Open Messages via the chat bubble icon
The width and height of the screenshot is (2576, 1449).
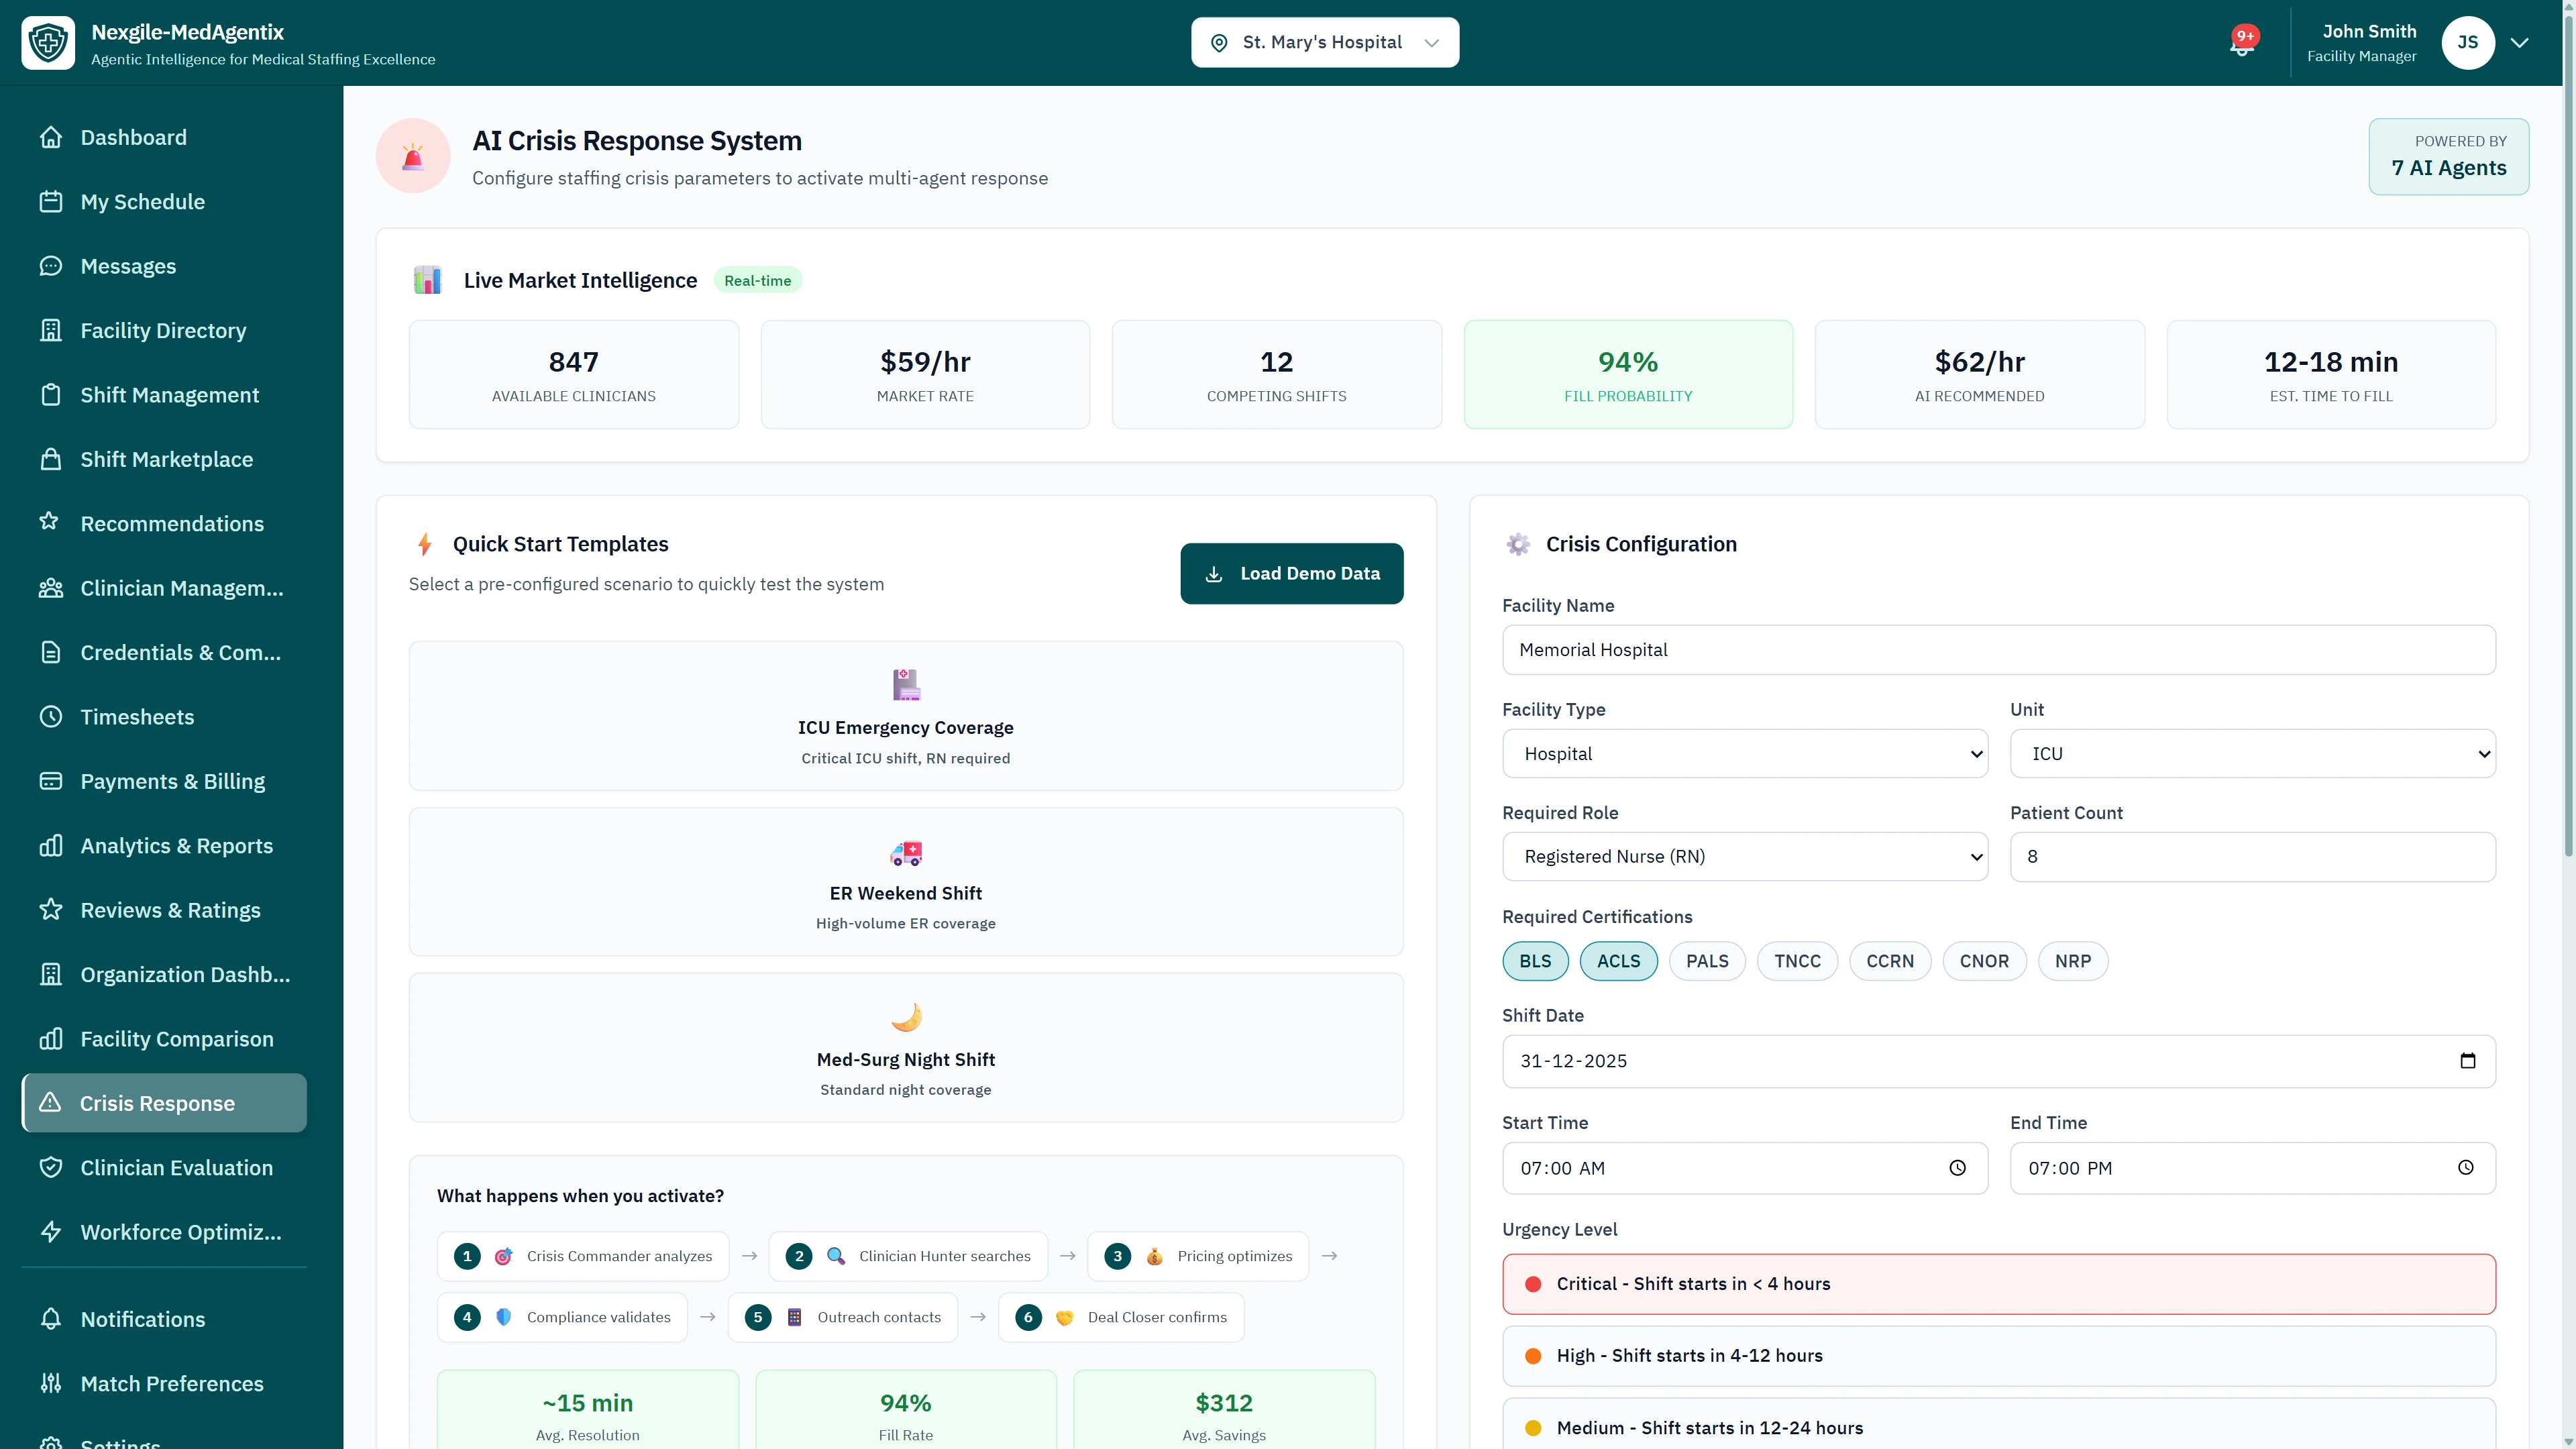click(x=51, y=266)
